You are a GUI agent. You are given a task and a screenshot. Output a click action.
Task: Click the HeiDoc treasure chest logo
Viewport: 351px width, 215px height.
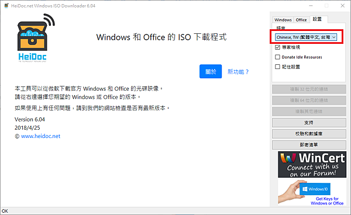pyautogui.click(x=36, y=38)
